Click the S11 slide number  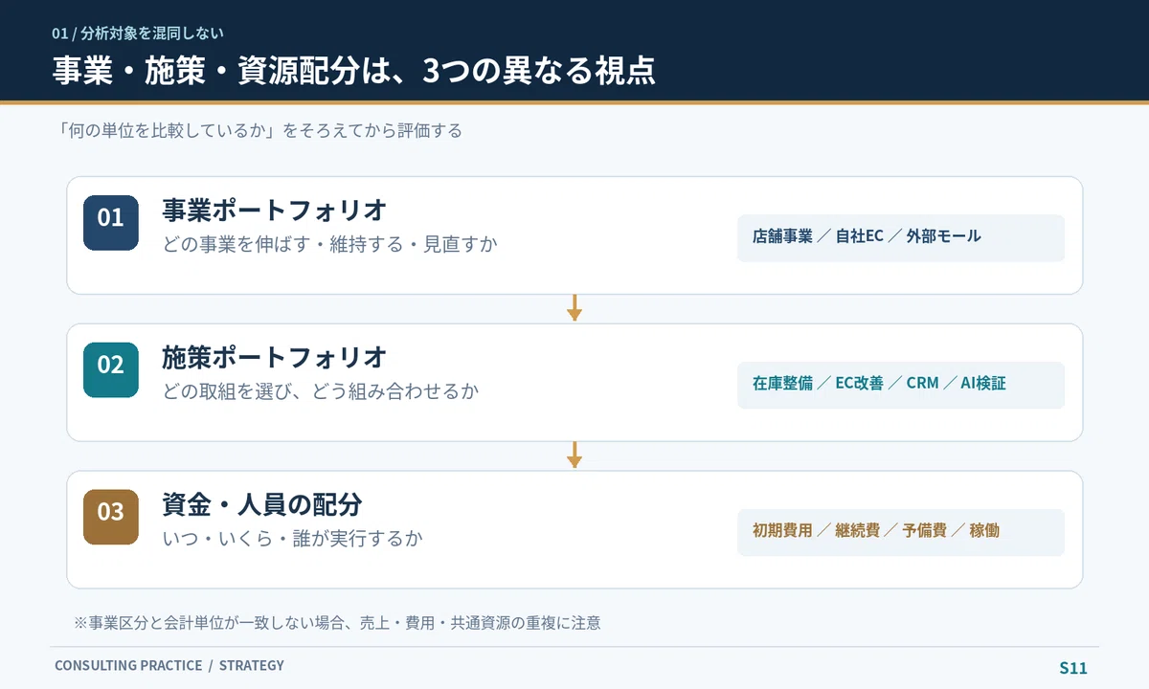pyautogui.click(x=1073, y=668)
